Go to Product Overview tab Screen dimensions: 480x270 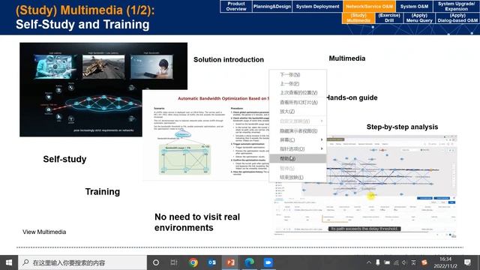(236, 6)
